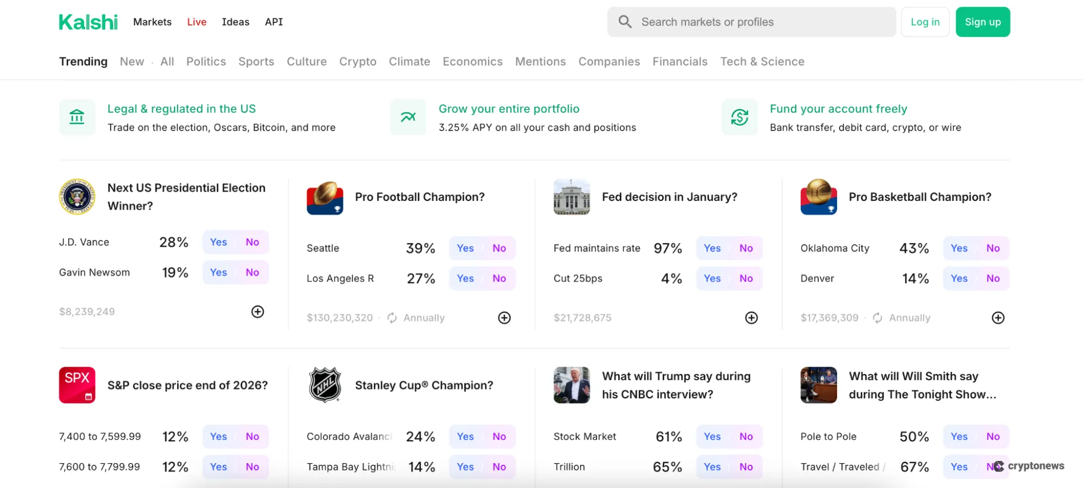Viewport: 1083px width, 488px height.
Task: Open the Pro Football Champion football icon
Action: click(325, 197)
